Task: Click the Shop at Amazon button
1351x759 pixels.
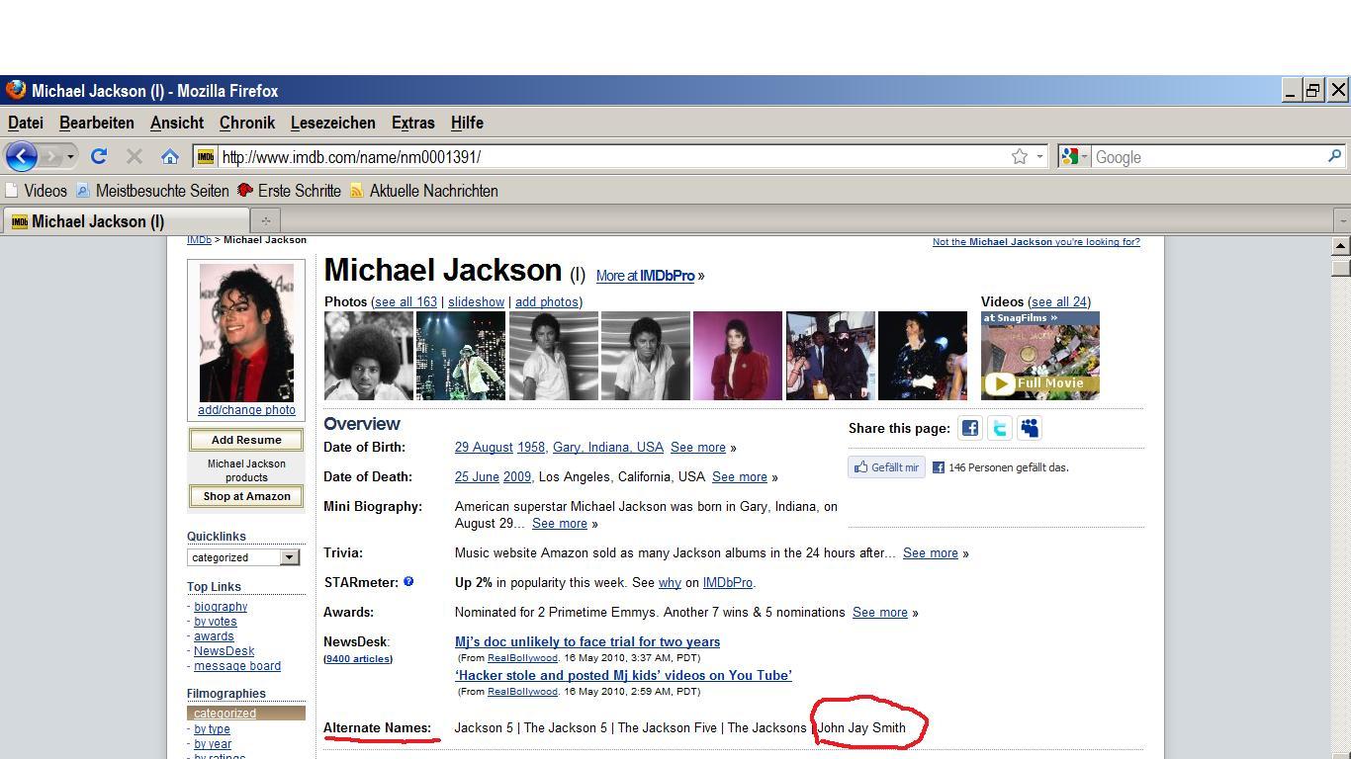Action: pyautogui.click(x=246, y=496)
